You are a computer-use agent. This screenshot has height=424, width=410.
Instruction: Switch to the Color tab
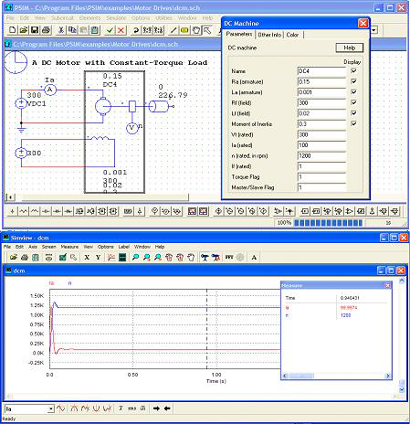292,35
